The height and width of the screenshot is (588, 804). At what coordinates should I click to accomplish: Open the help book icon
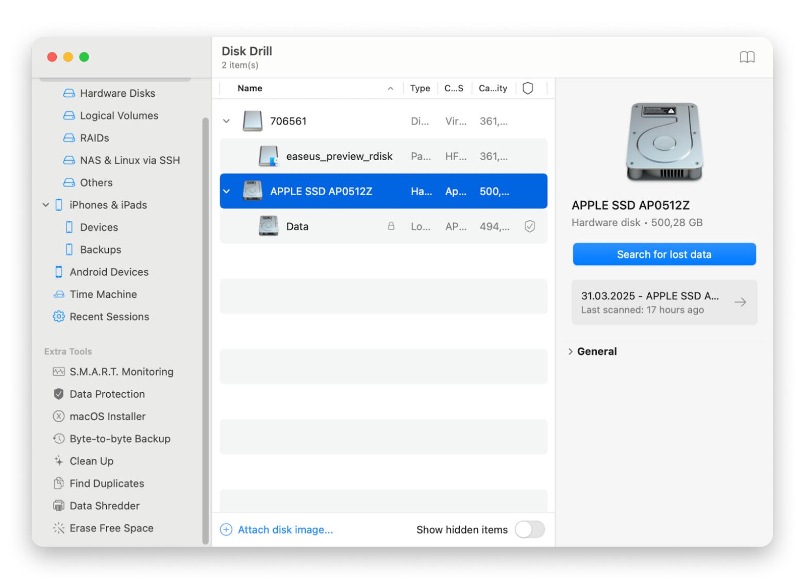coord(747,57)
